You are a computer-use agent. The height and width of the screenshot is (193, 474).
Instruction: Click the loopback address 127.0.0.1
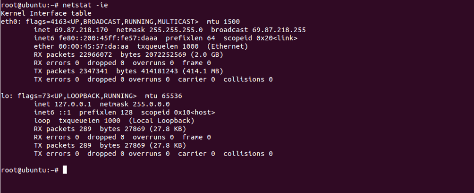coord(73,104)
